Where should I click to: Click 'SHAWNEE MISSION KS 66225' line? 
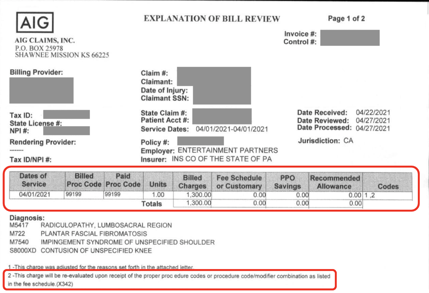point(62,55)
